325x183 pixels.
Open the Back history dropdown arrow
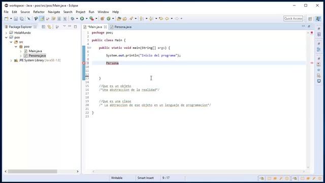[x=172, y=19]
